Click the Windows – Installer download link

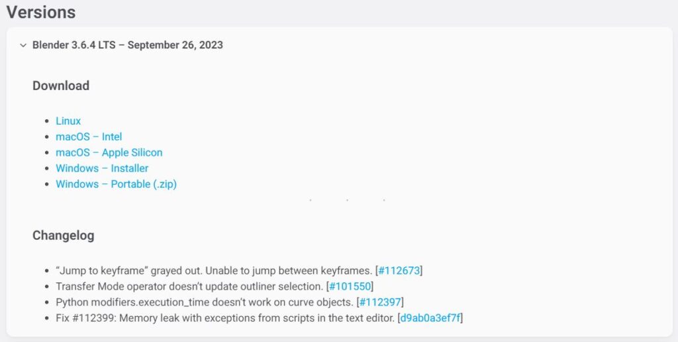(102, 168)
